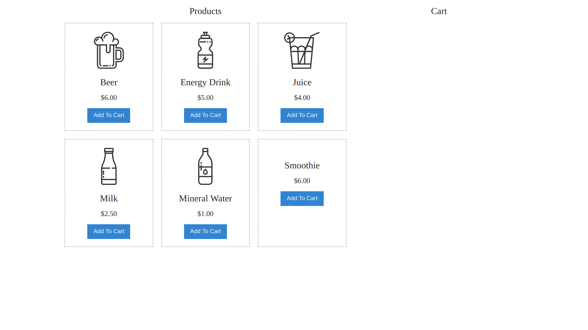Add Smoothie to the cart

(x=302, y=198)
